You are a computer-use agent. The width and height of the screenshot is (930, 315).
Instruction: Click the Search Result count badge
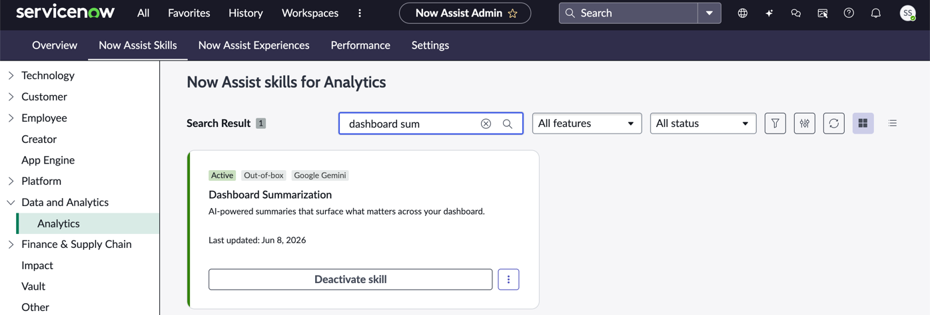[261, 124]
